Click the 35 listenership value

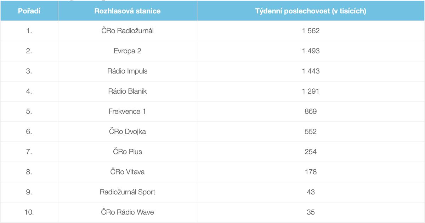(x=311, y=212)
